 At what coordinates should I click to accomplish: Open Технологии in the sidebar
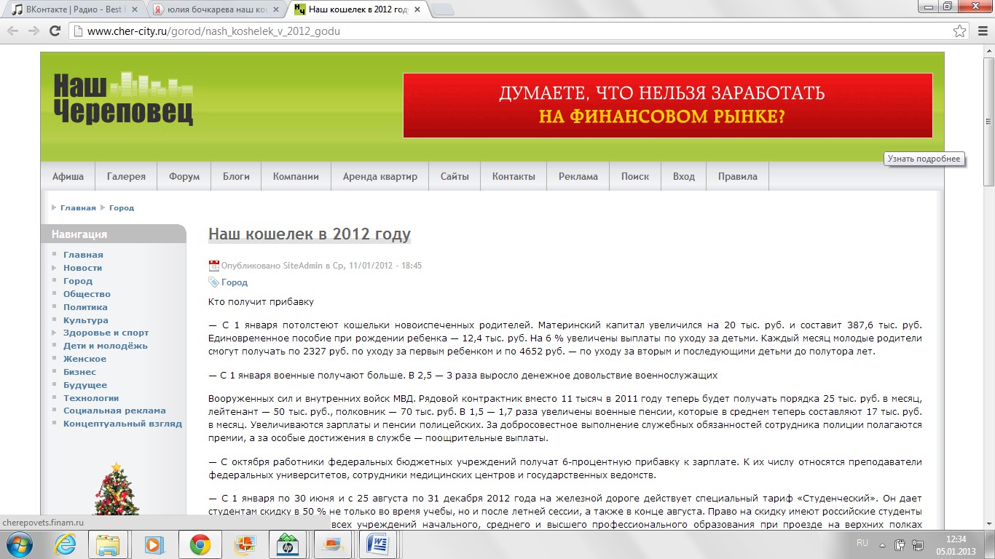point(91,398)
